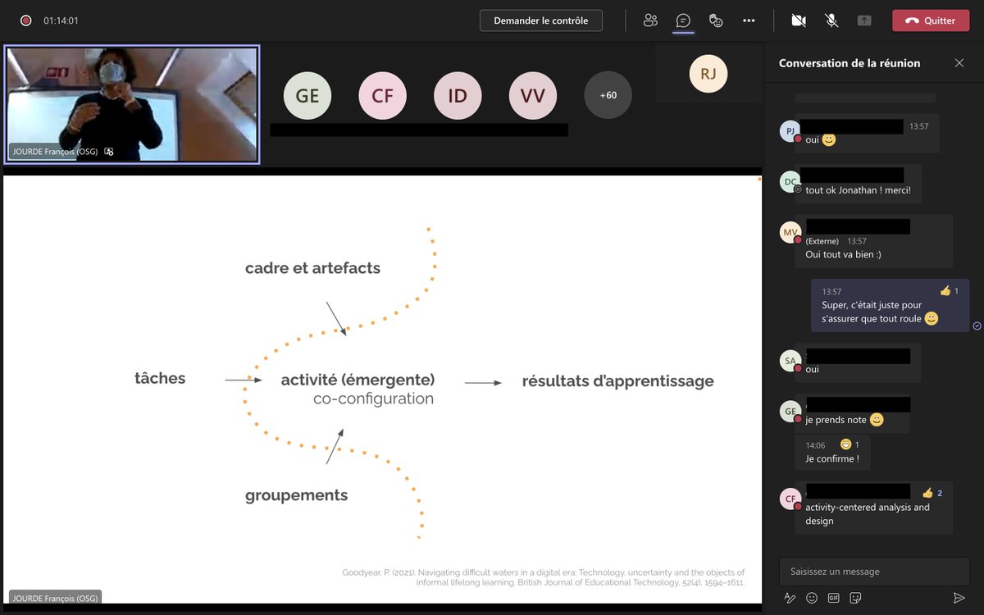The width and height of the screenshot is (984, 615).
Task: Click Demander le contrôle button
Action: click(541, 20)
